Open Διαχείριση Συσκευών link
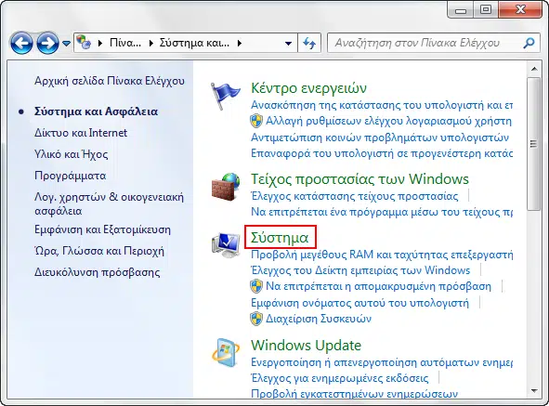This screenshot has height=406, width=549. click(x=319, y=319)
